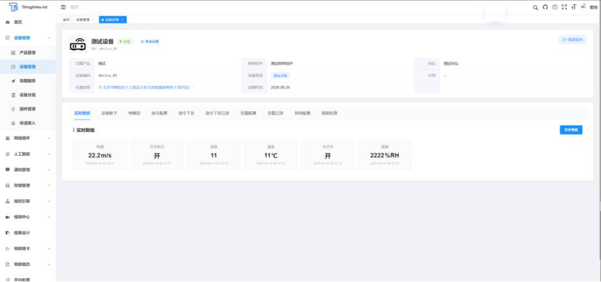Expand the 视频中心 menu chevron

tap(48, 217)
